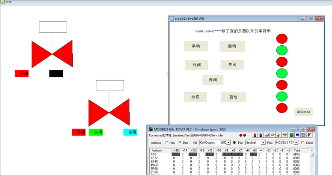This screenshot has height=175, width=332.
Task: Click the green-red network icon in Simulator toolbar
Action: [291, 135]
